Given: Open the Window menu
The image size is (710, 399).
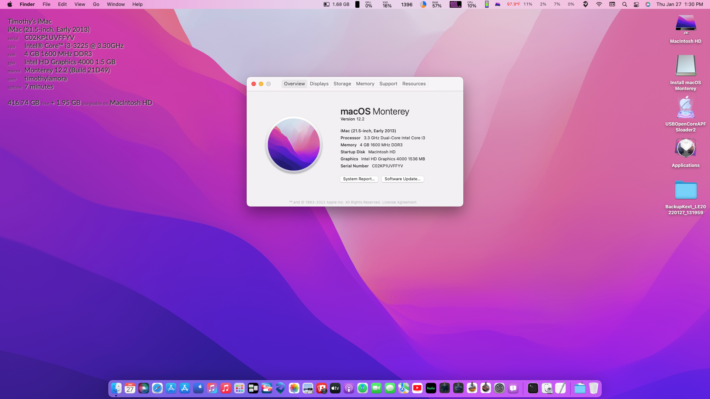Looking at the screenshot, I should pyautogui.click(x=116, y=4).
